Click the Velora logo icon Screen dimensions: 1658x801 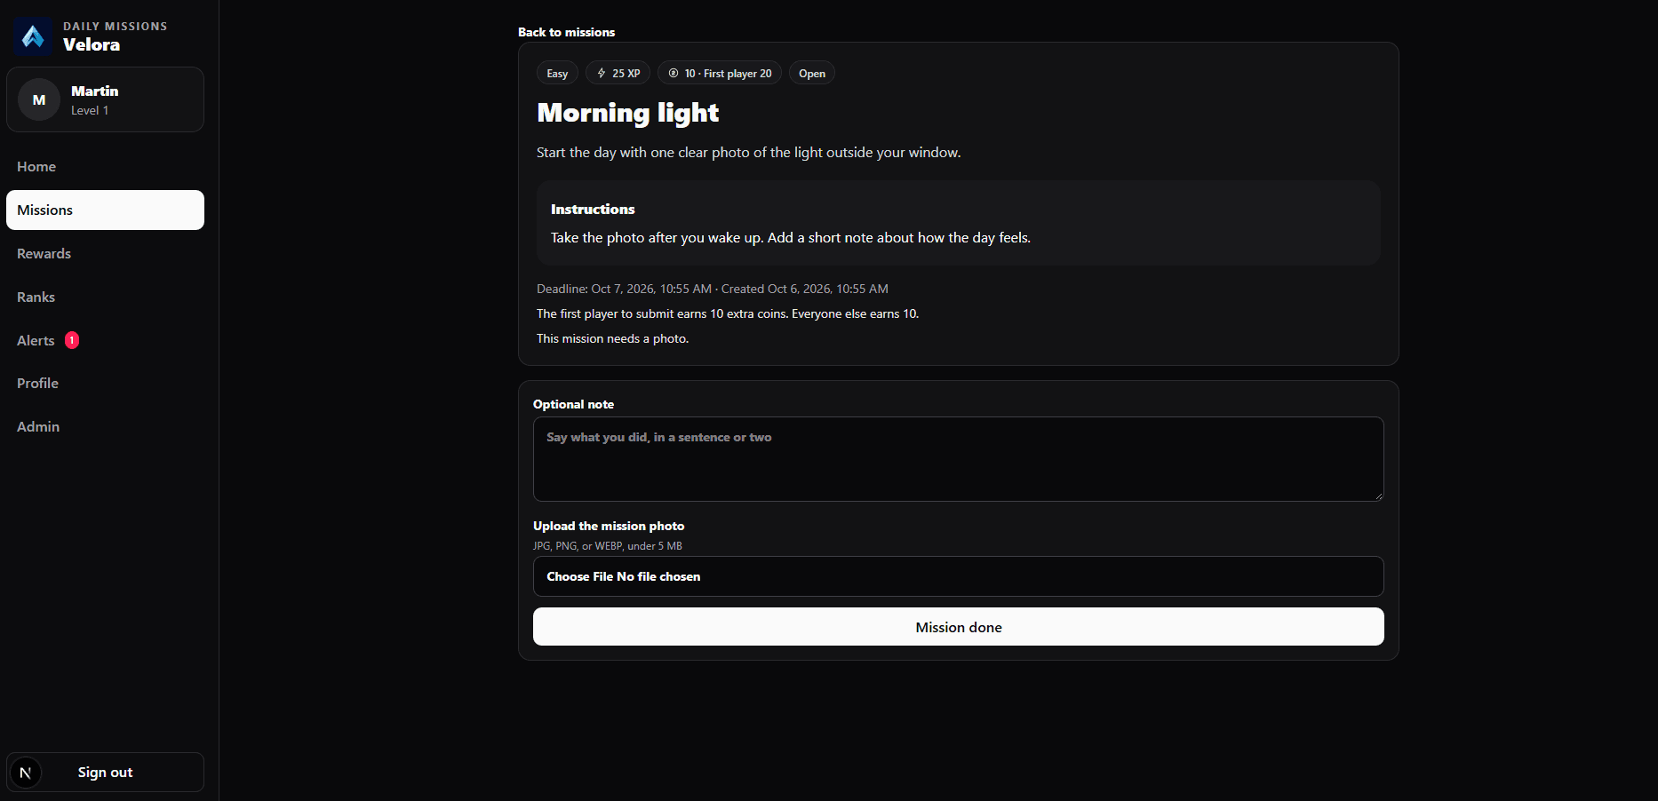pyautogui.click(x=33, y=36)
